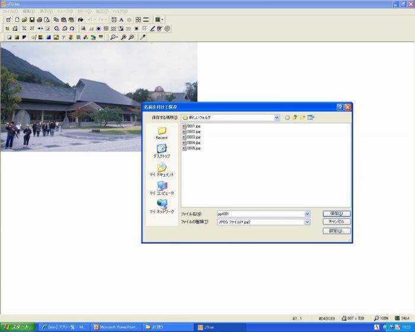
Task: Create a new folder in save dialog
Action: [302, 117]
